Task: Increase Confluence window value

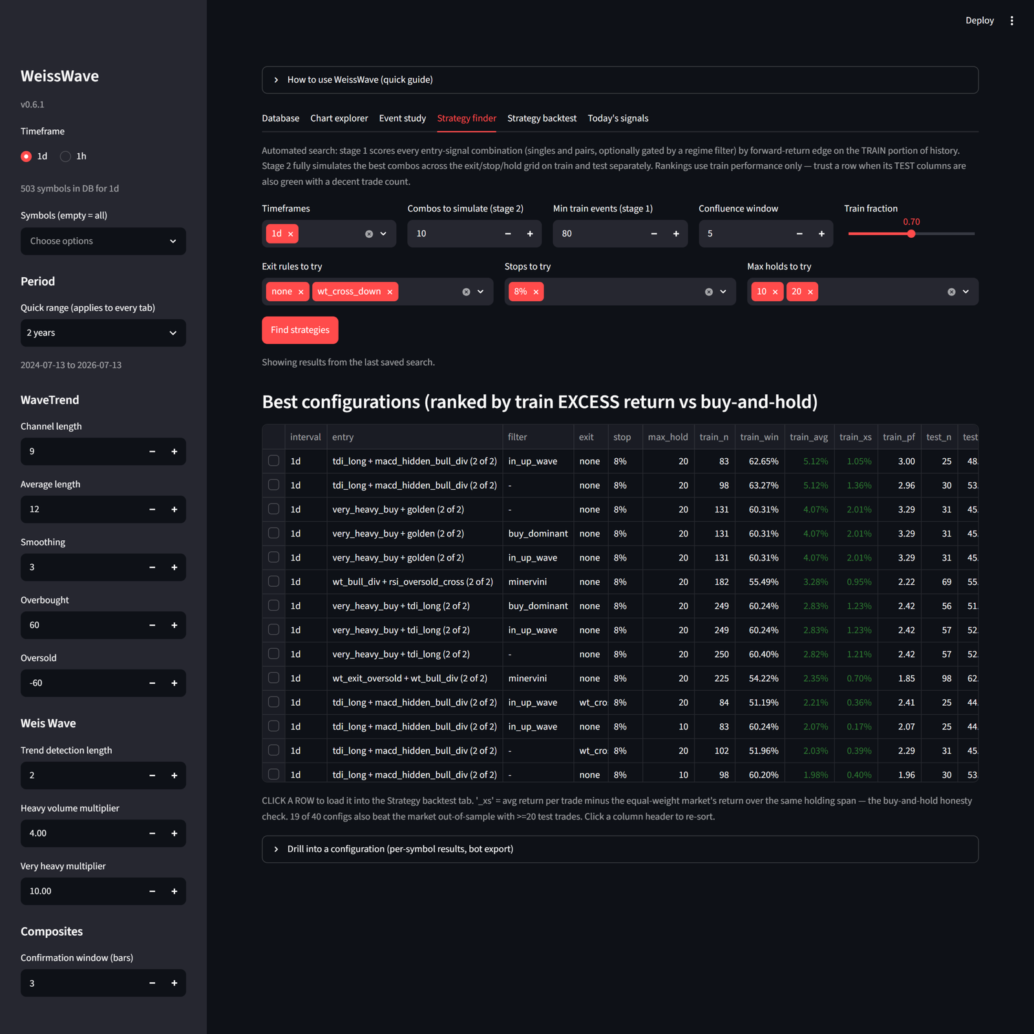Action: pyautogui.click(x=821, y=234)
